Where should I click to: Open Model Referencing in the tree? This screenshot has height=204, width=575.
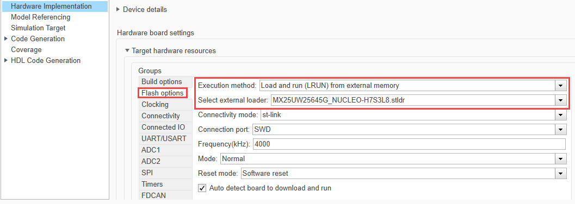tap(41, 17)
